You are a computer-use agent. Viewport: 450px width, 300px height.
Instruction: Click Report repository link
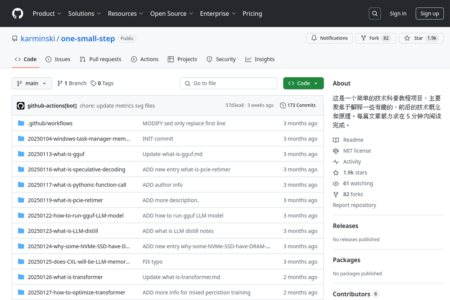tap(354, 205)
